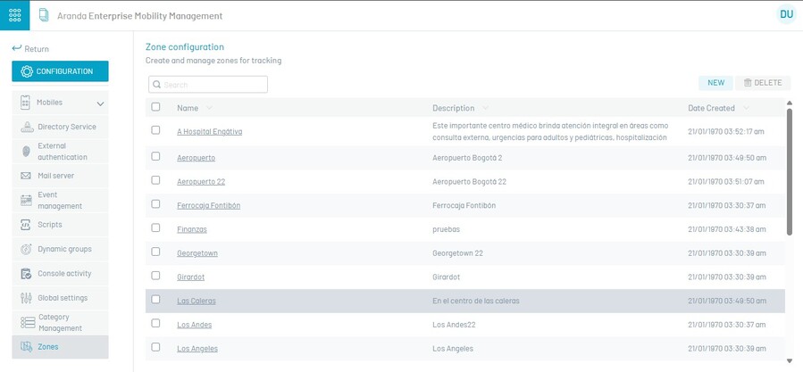Check the select-all checkbox in header
Viewport: 803px width, 372px height.
156,107
